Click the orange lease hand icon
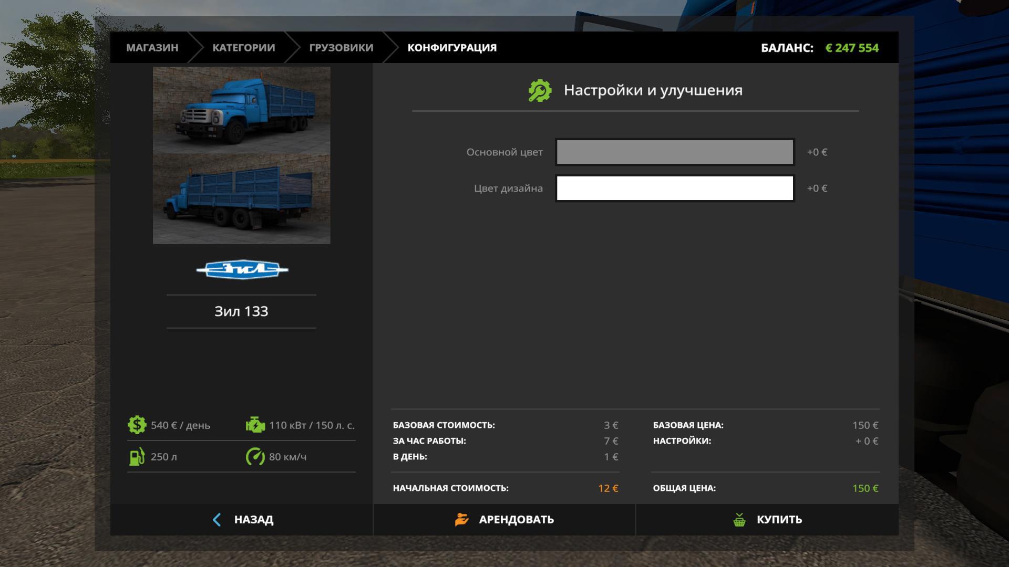The image size is (1009, 567). pyautogui.click(x=461, y=519)
